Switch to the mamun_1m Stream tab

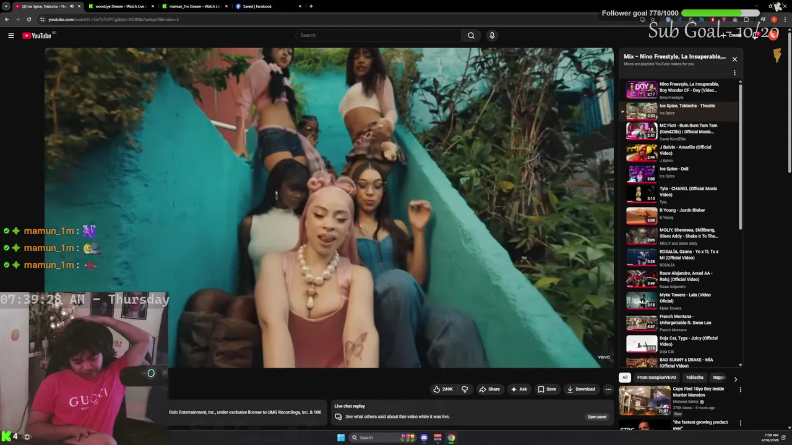point(194,6)
